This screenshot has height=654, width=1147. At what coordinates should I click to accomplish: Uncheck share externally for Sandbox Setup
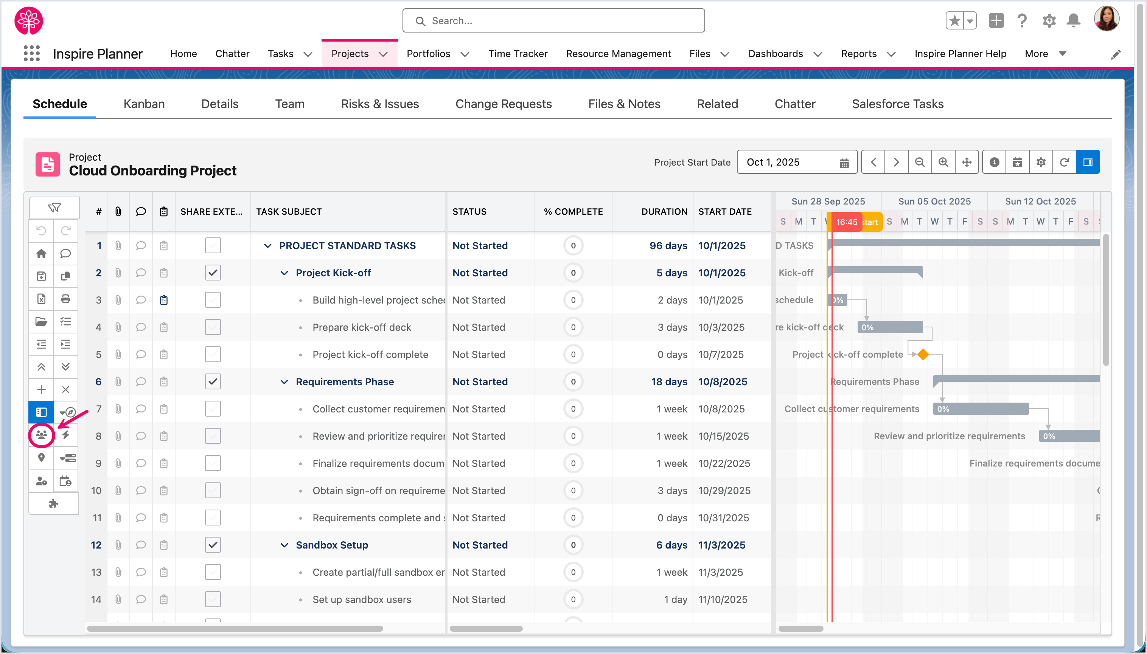tap(213, 545)
